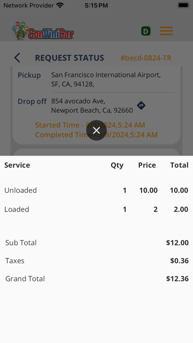Tap the battery indicator
Viewport: 193px width, 343px height.
[x=184, y=5]
